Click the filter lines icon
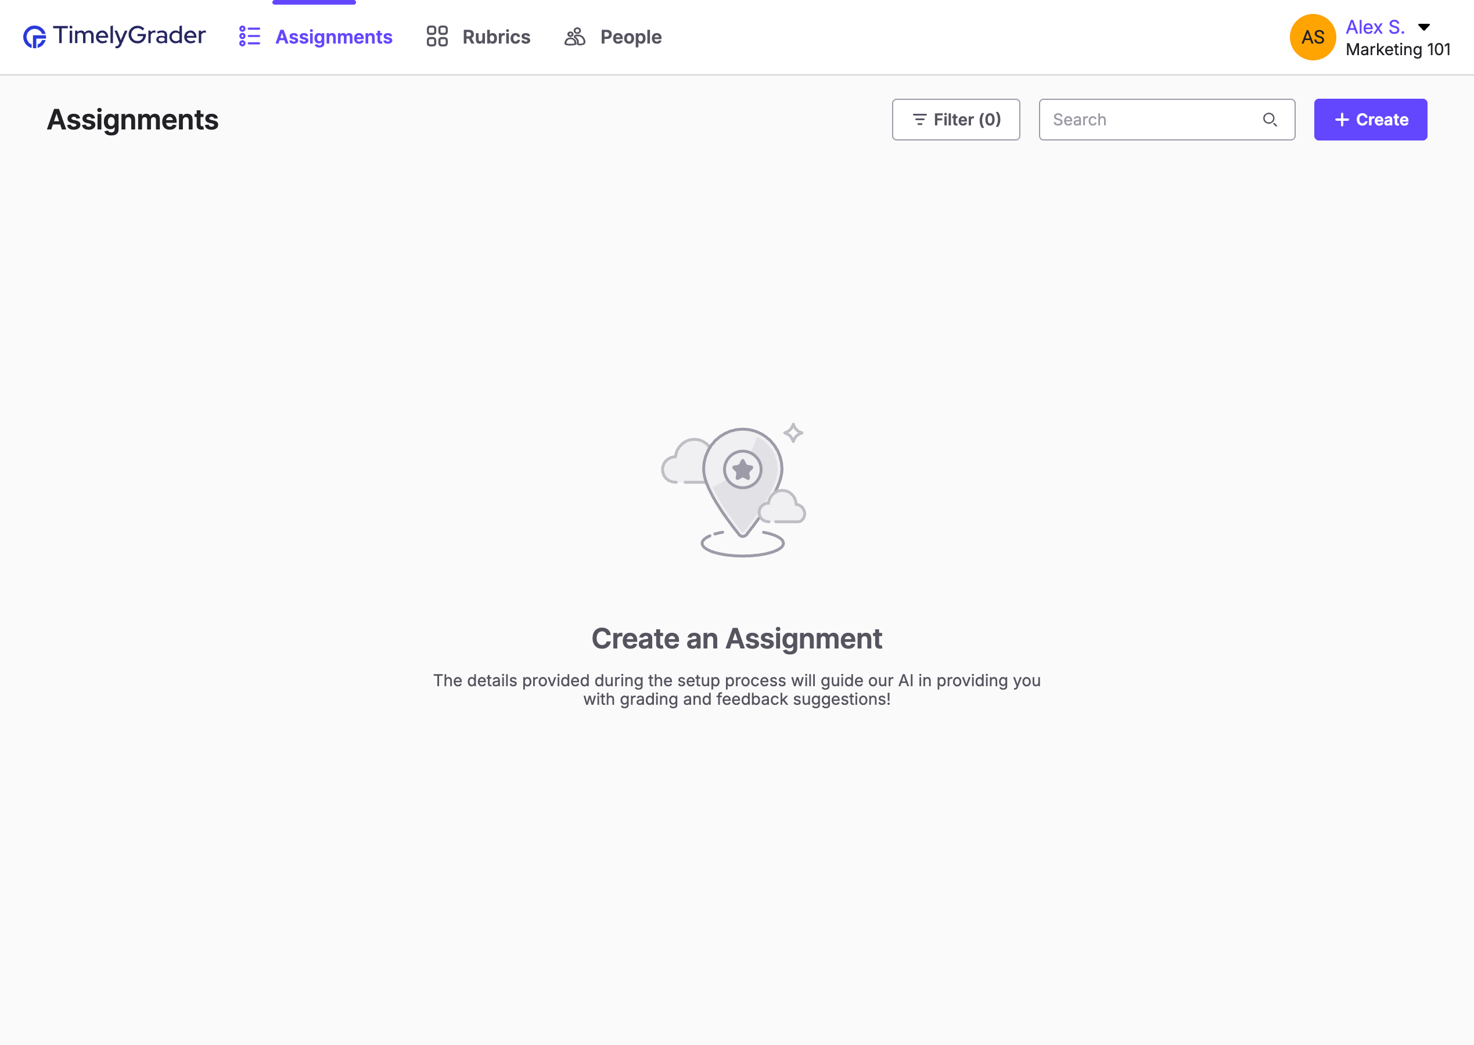This screenshot has width=1474, height=1045. tap(919, 120)
